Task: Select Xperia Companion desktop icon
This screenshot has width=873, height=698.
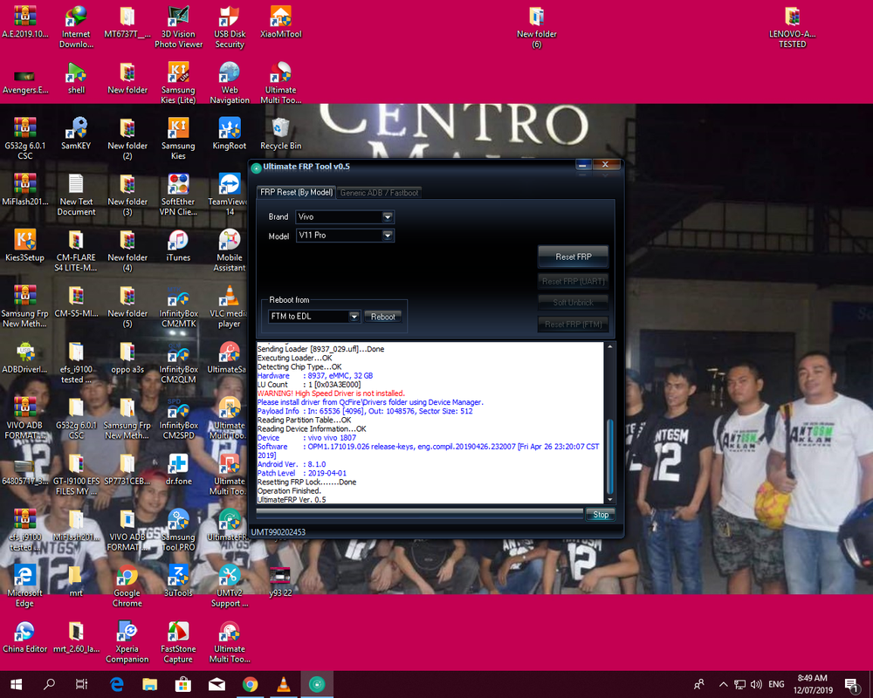Action: (127, 642)
